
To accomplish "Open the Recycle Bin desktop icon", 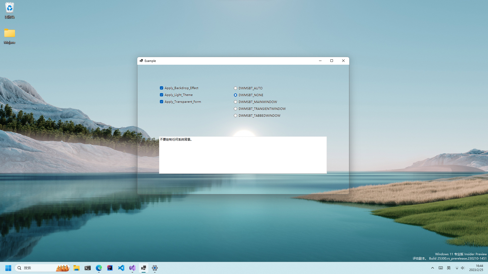I will point(9,8).
